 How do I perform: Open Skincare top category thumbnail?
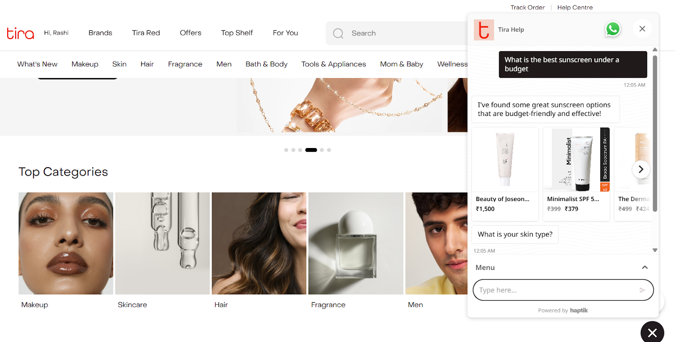point(162,243)
